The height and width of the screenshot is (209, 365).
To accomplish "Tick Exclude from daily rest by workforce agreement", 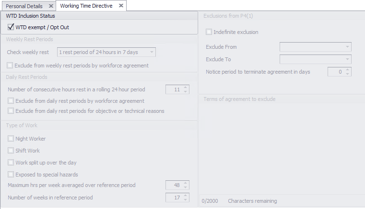I will (11, 101).
